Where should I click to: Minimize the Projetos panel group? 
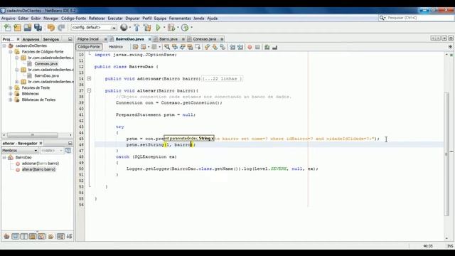coord(70,39)
